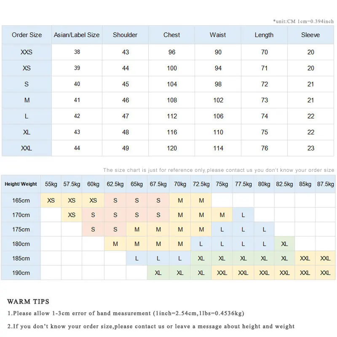337x337 pixels.
Task: Click the 55kg weight column header
Action: coord(51,184)
